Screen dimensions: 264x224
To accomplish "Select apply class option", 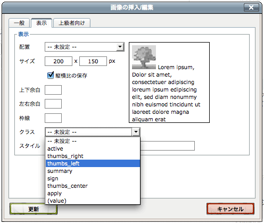I will [93, 193].
